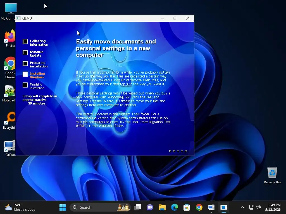Select the active QEMU taskbar button

coord(224,207)
